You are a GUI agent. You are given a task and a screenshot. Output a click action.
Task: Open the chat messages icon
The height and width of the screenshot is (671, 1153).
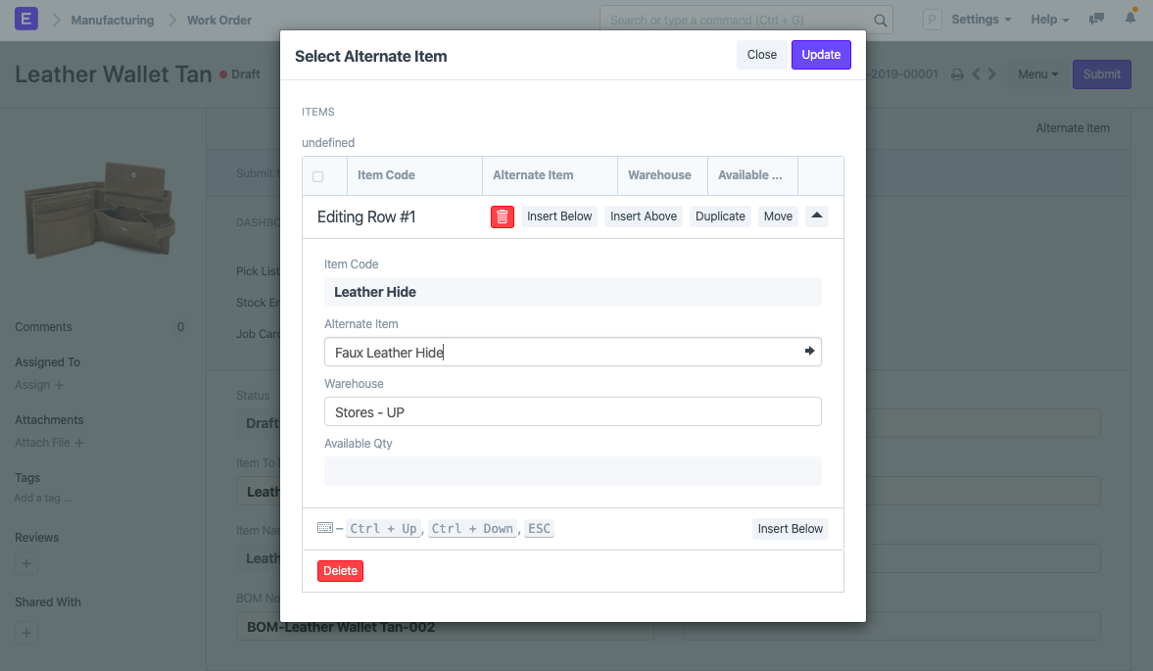tap(1097, 20)
